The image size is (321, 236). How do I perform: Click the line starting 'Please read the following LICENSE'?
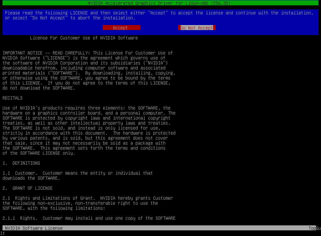(159, 13)
